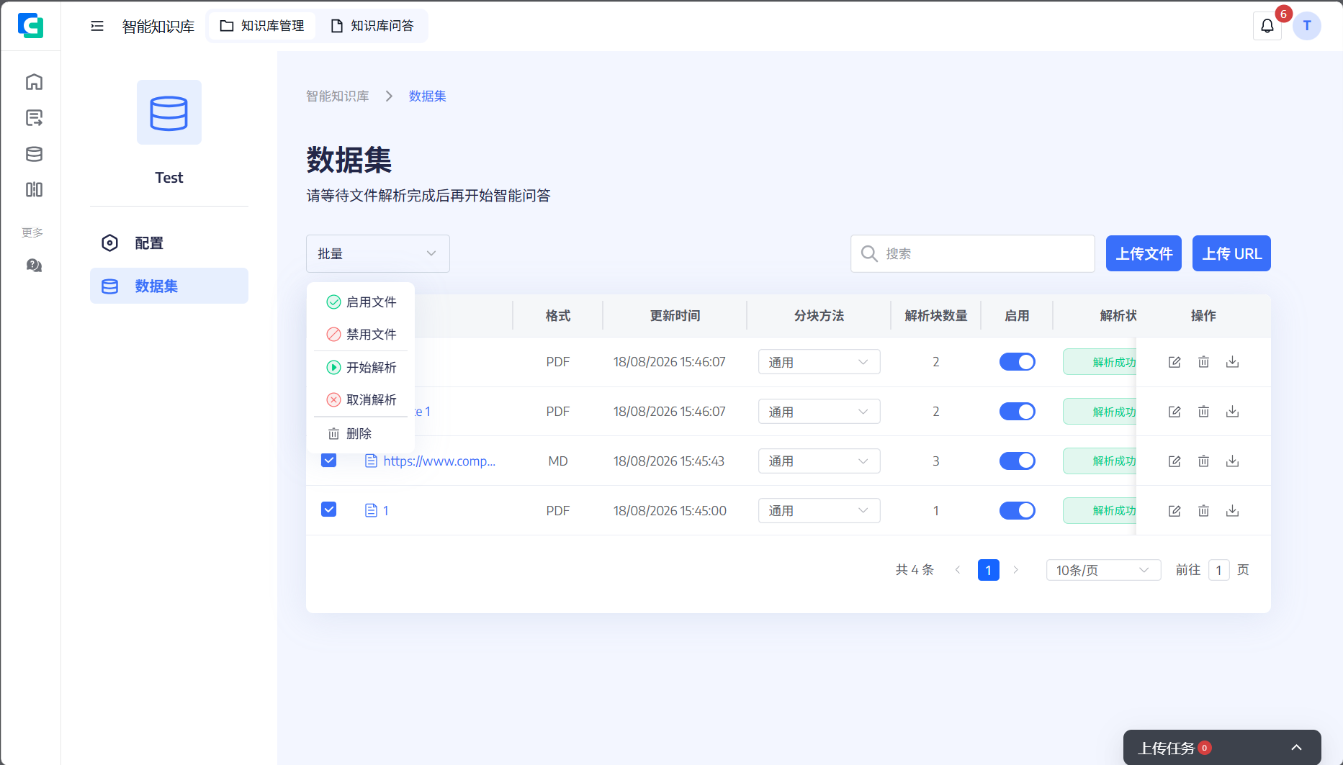Click the 上传文件 button

tap(1144, 253)
